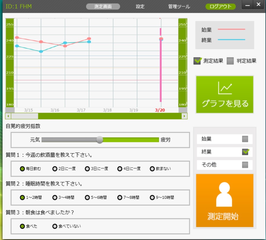
Task: Check the その他 measurement option
Action: pyautogui.click(x=245, y=164)
